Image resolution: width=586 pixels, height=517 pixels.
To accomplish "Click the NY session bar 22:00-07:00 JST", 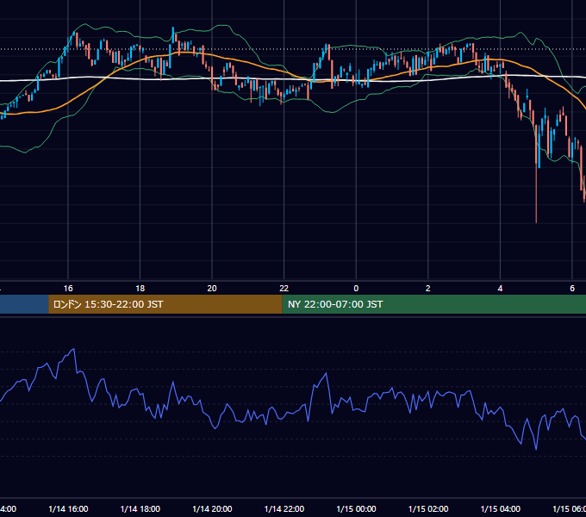I will tap(433, 304).
